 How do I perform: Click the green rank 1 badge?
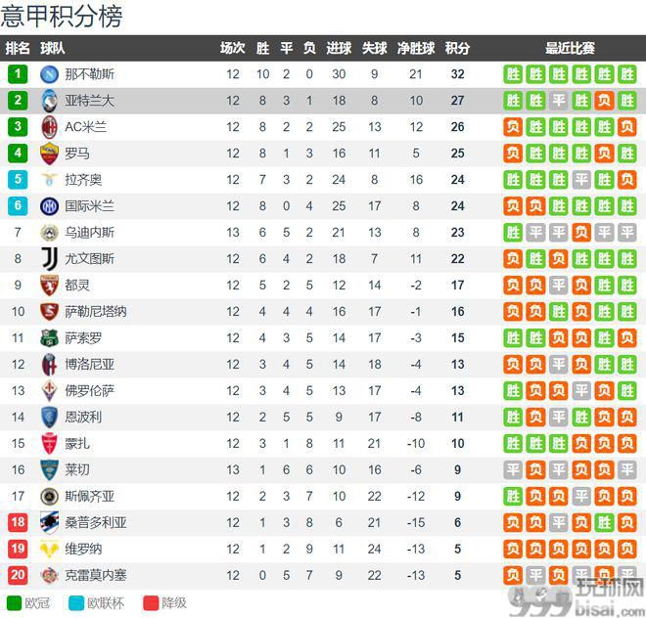pos(18,74)
